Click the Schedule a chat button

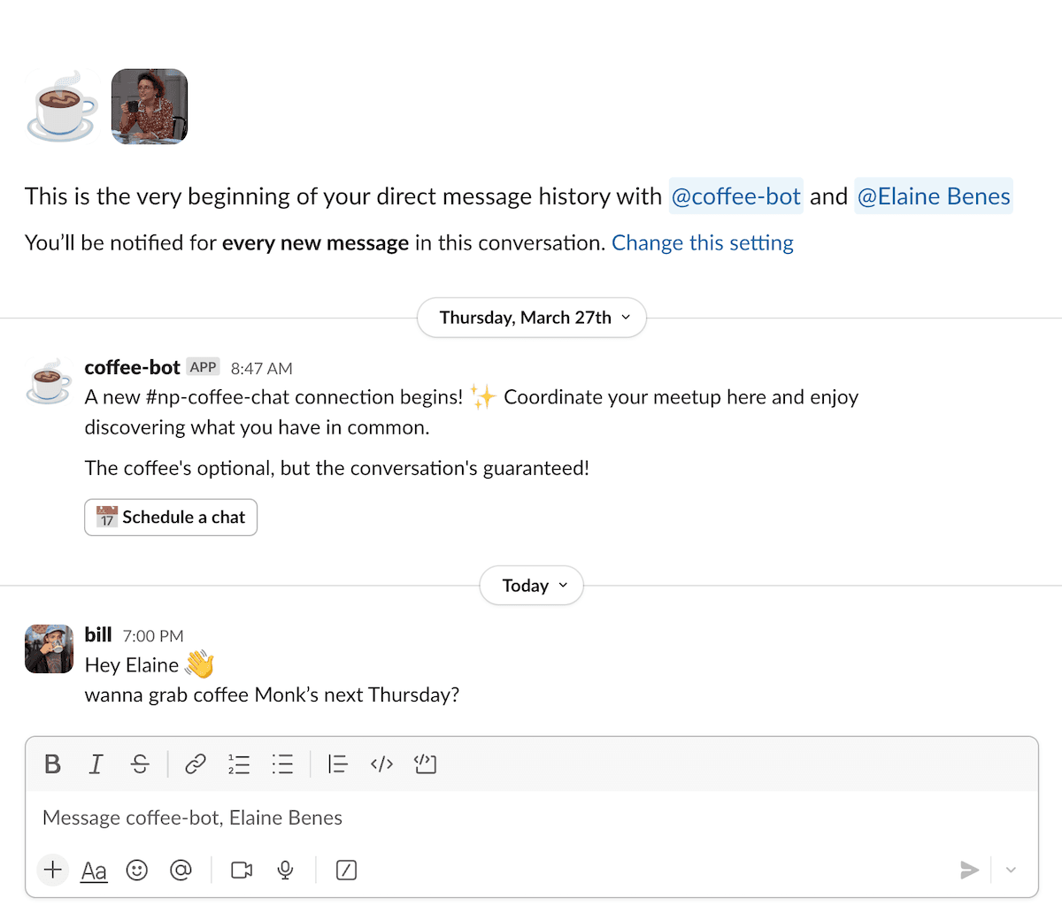pos(171,518)
